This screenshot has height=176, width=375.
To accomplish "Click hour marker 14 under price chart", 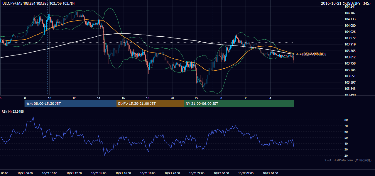I will point(99,98).
